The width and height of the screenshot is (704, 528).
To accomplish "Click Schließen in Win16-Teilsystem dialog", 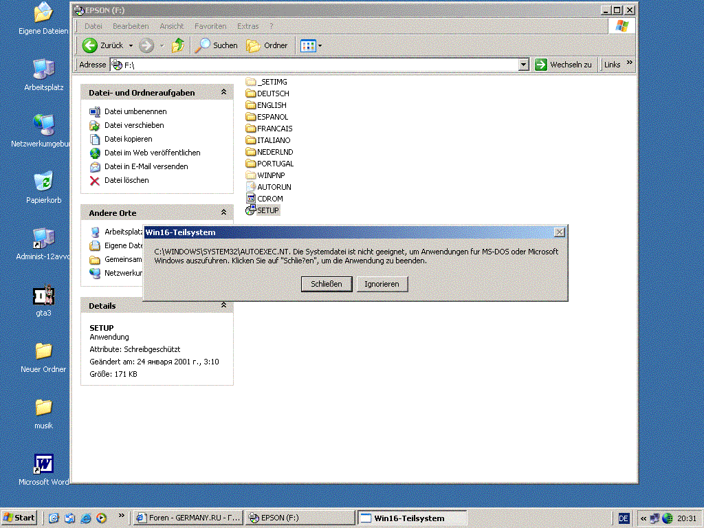I will [327, 284].
